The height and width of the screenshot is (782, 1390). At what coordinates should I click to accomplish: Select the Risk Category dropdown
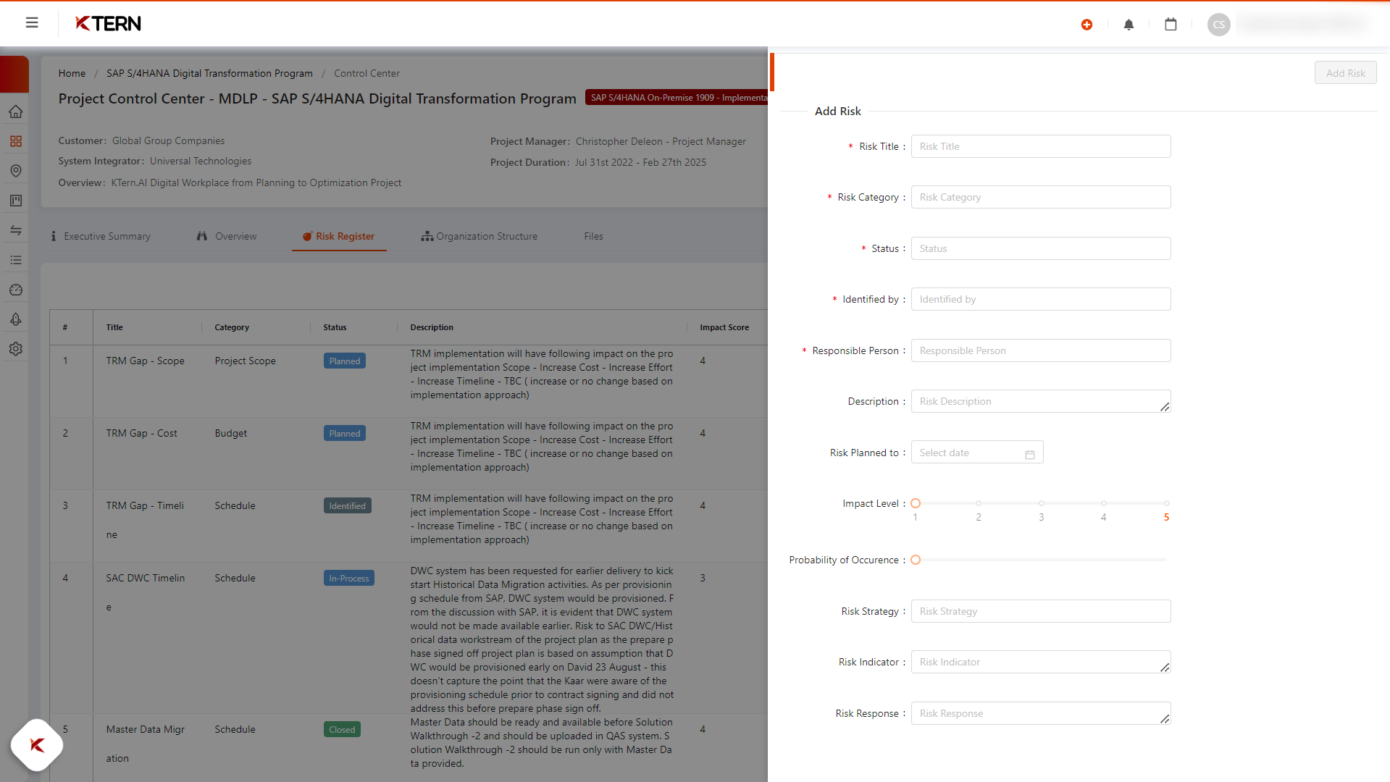[x=1041, y=197]
